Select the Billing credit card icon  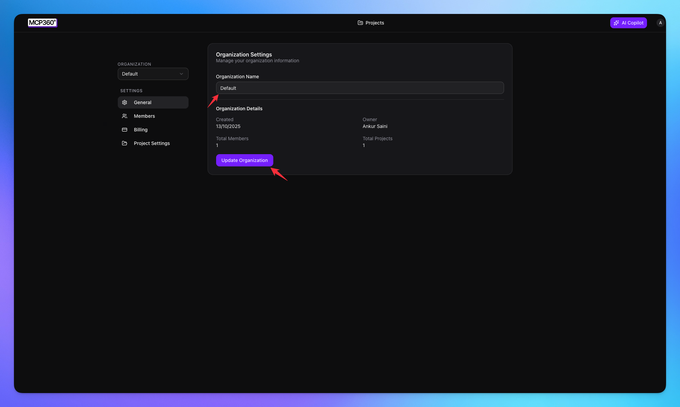point(125,130)
